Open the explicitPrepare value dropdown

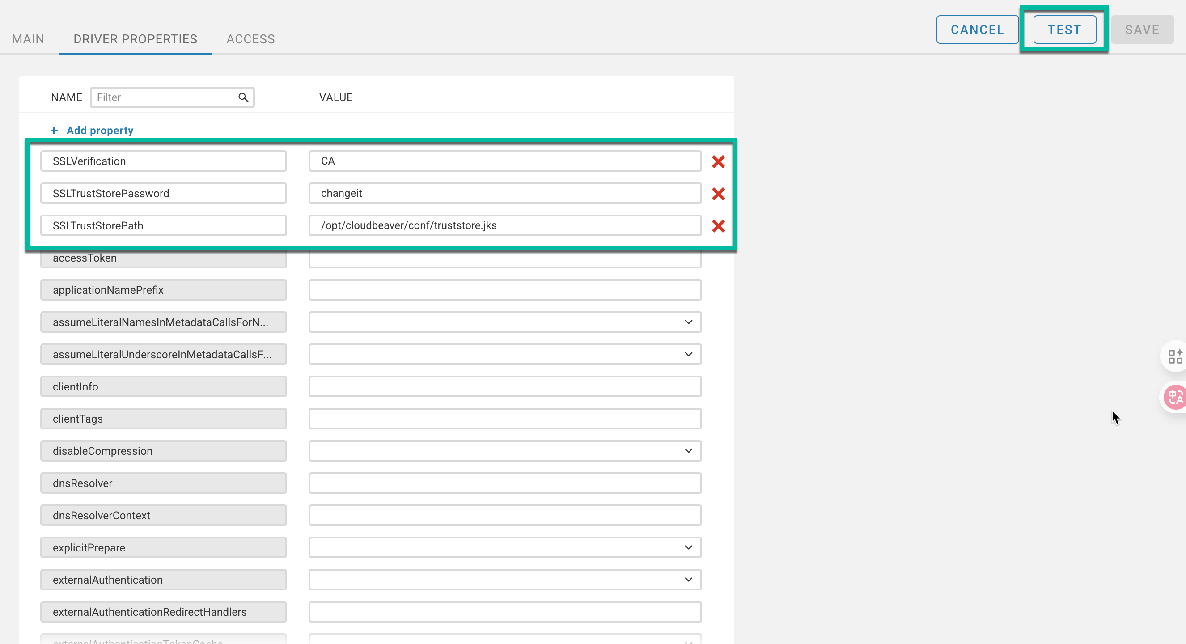(688, 548)
